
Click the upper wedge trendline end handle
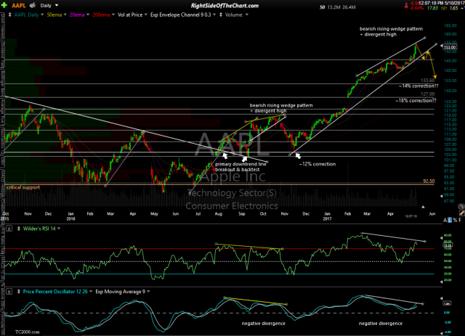point(425,38)
